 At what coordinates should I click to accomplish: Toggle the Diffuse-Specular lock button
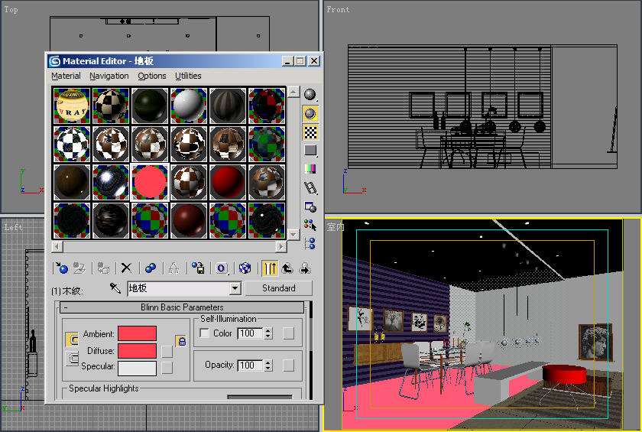[73, 358]
